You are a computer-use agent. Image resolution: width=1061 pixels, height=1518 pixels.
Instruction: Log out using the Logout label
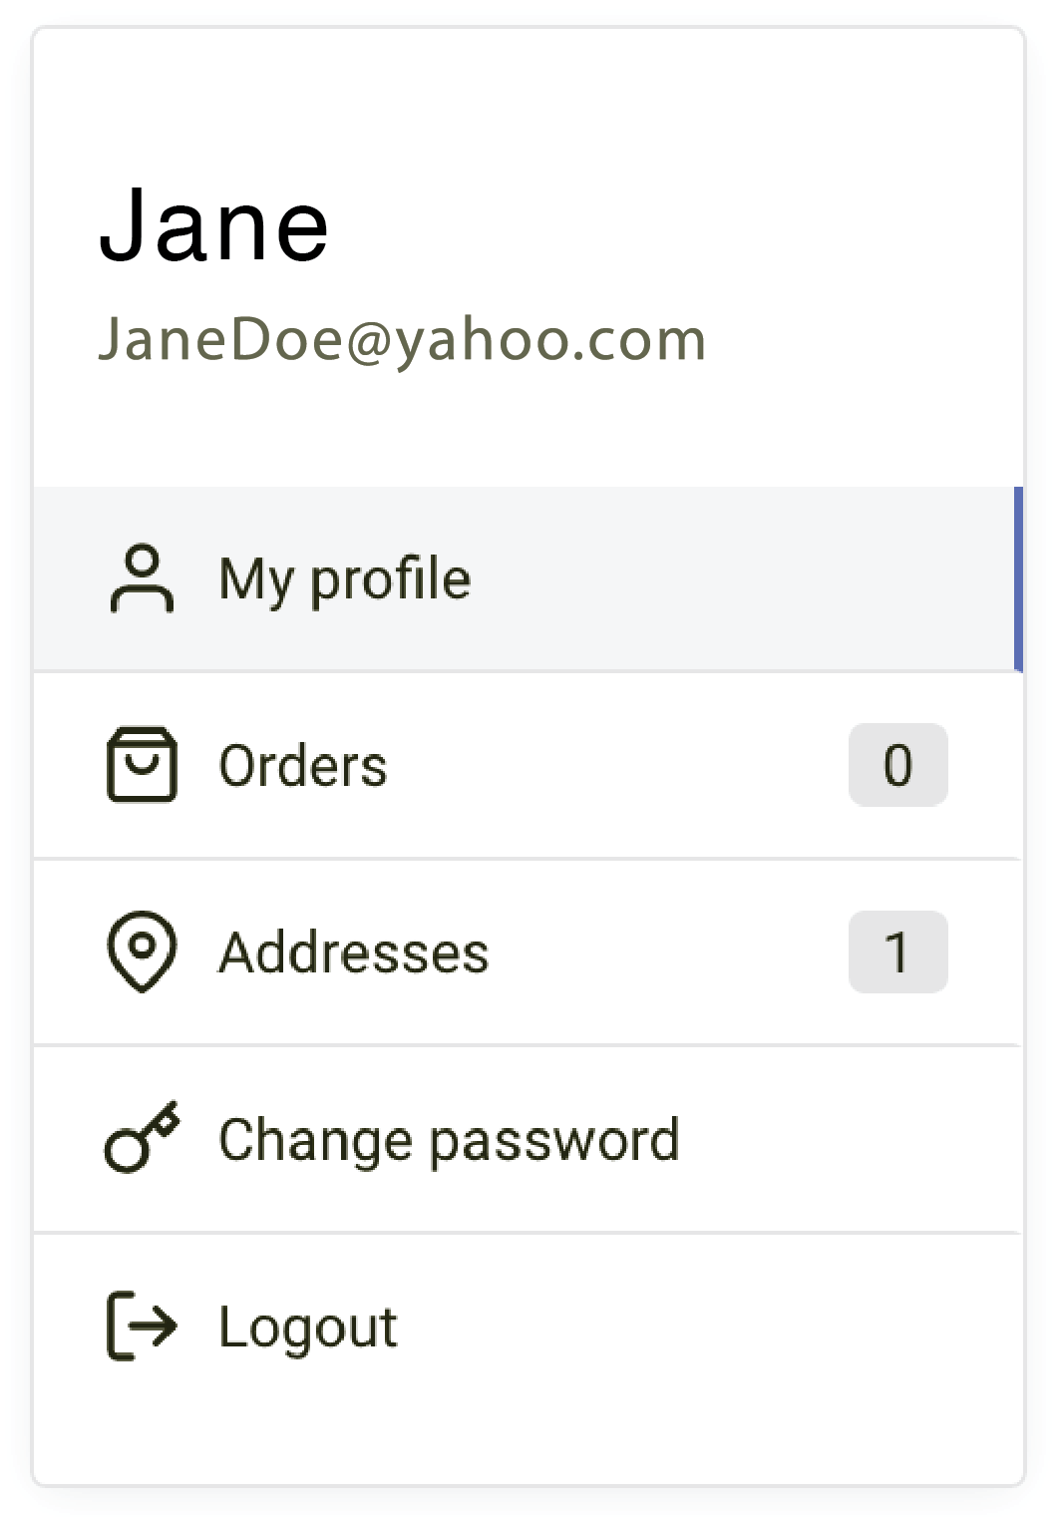pyautogui.click(x=308, y=1328)
